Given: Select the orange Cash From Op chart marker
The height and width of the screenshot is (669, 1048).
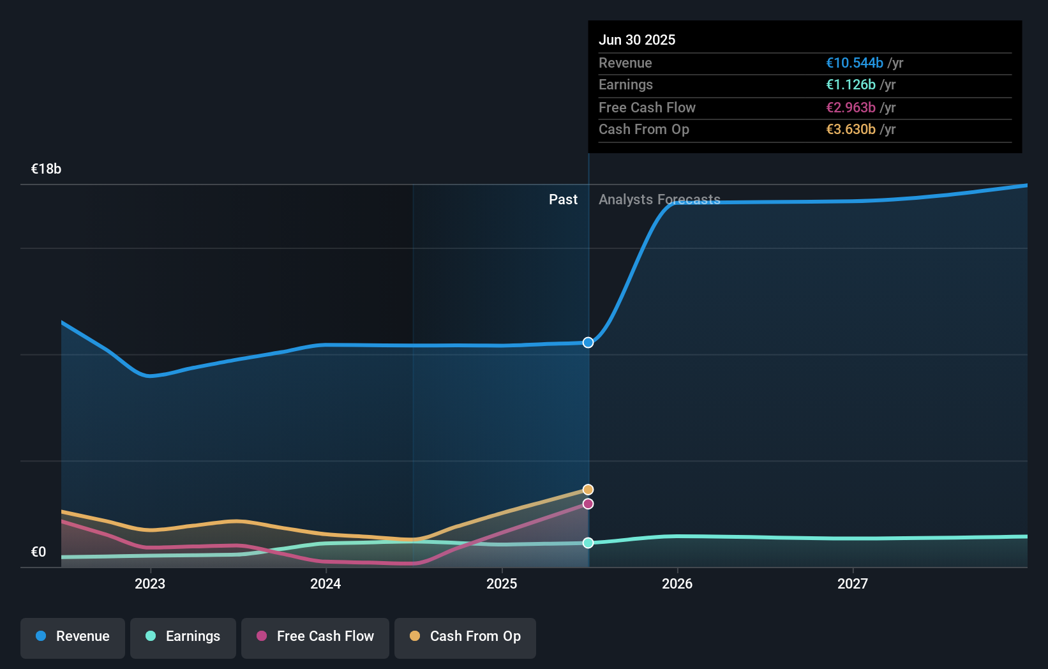Looking at the screenshot, I should click(x=587, y=489).
